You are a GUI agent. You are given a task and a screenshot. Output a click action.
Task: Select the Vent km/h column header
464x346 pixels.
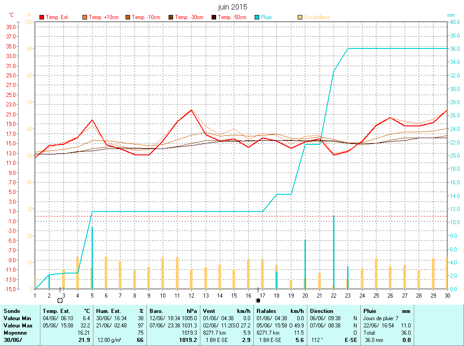tap(209, 311)
